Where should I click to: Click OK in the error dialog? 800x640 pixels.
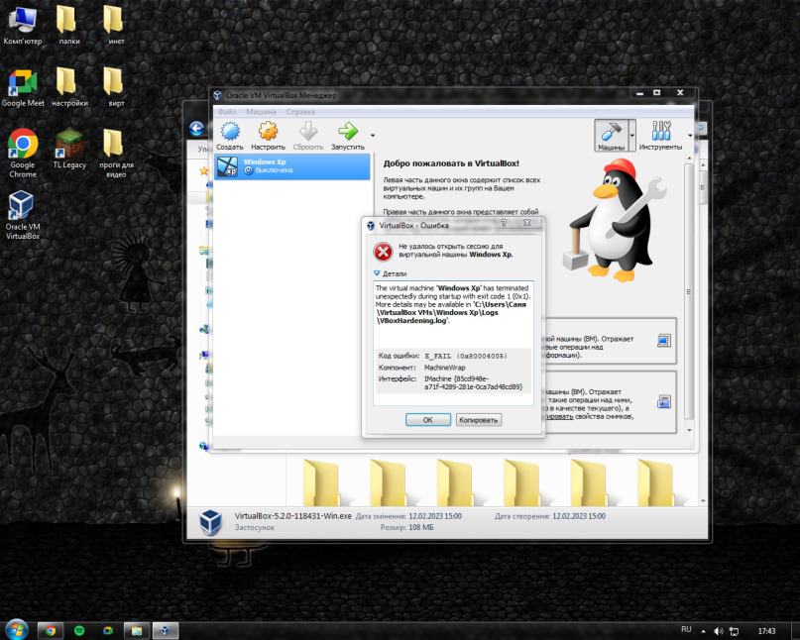coord(427,420)
